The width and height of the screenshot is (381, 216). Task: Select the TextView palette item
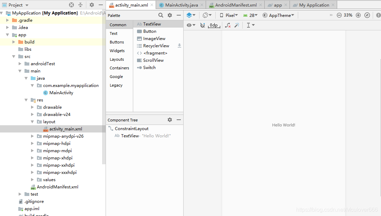(158, 24)
